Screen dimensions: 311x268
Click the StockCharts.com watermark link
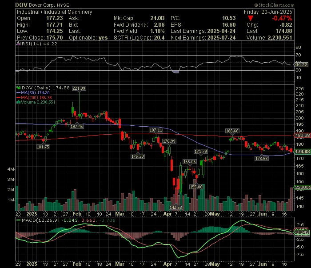click(275, 5)
